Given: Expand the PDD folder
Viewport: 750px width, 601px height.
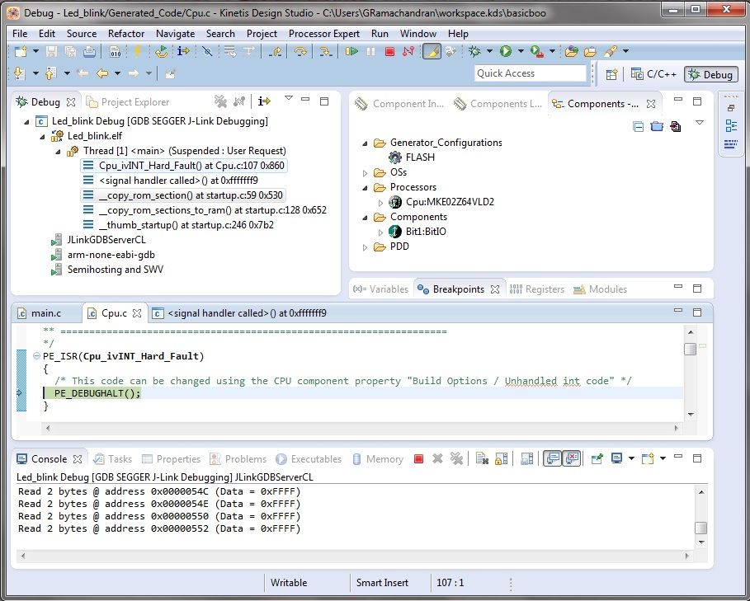Looking at the screenshot, I should [x=365, y=247].
